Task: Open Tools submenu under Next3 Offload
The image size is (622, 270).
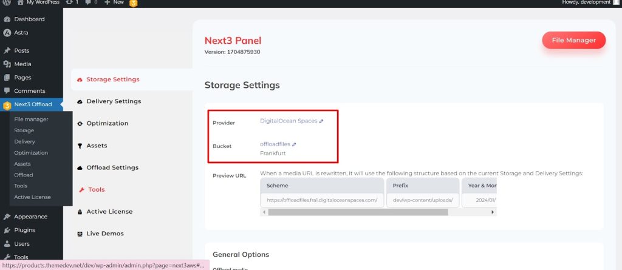Action: pyautogui.click(x=21, y=186)
